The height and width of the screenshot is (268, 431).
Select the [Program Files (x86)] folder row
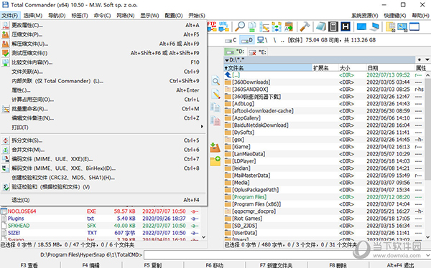pyautogui.click(x=323, y=204)
